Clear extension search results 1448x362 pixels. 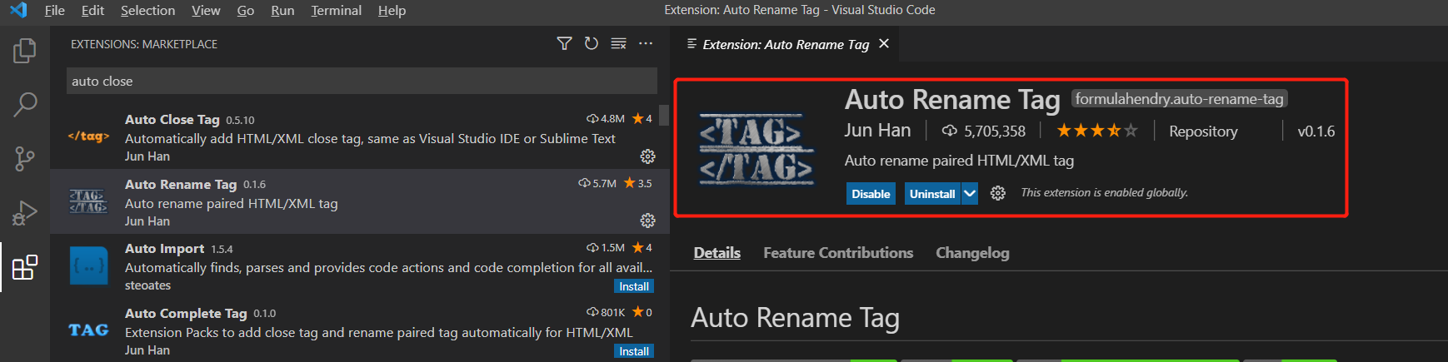click(618, 43)
